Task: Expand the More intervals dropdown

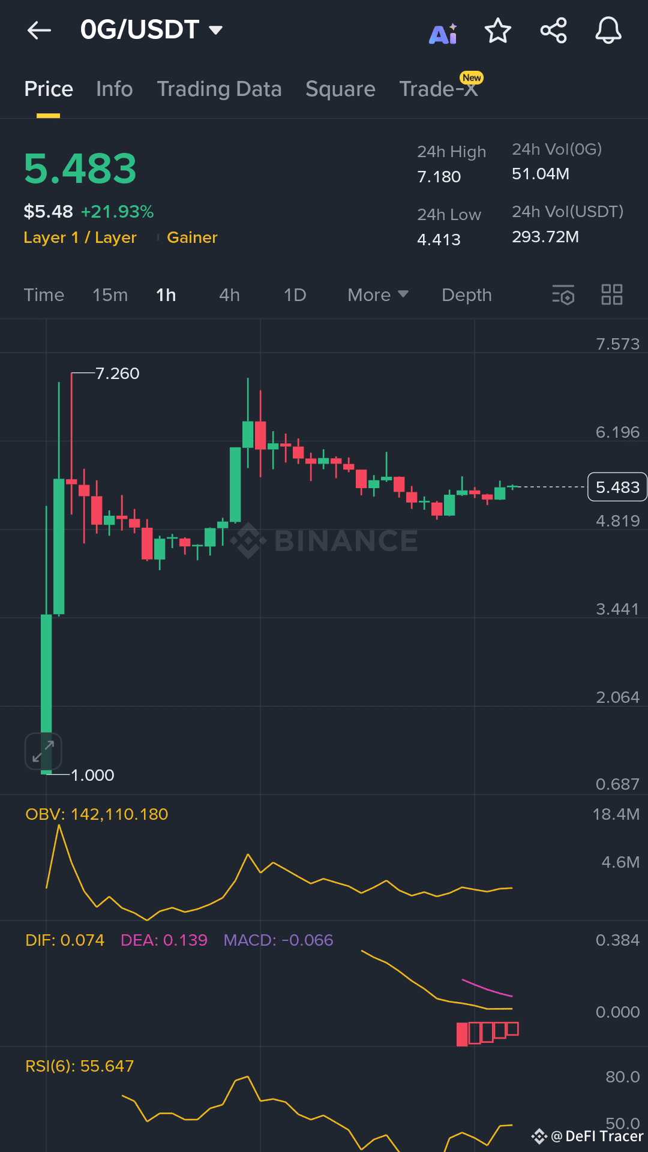Action: pos(378,295)
